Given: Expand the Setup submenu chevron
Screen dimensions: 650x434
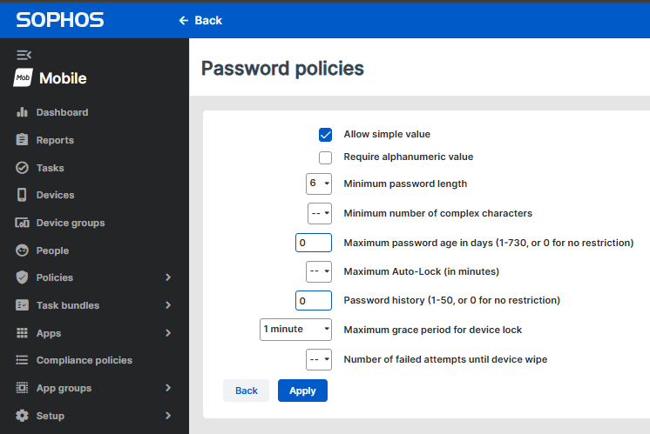Looking at the screenshot, I should tap(168, 416).
